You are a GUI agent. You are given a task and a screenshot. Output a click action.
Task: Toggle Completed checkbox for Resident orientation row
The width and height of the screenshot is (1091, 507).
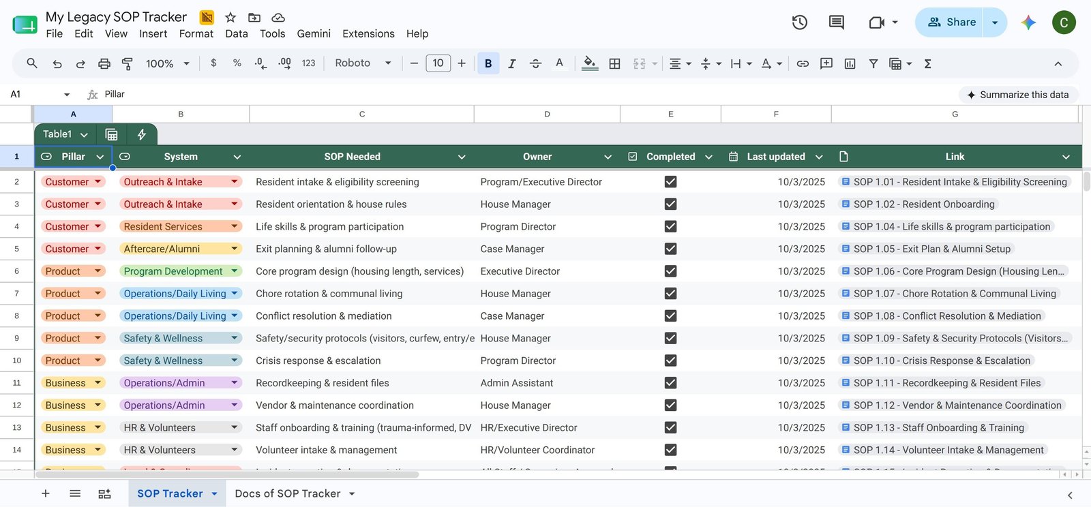[x=670, y=204]
